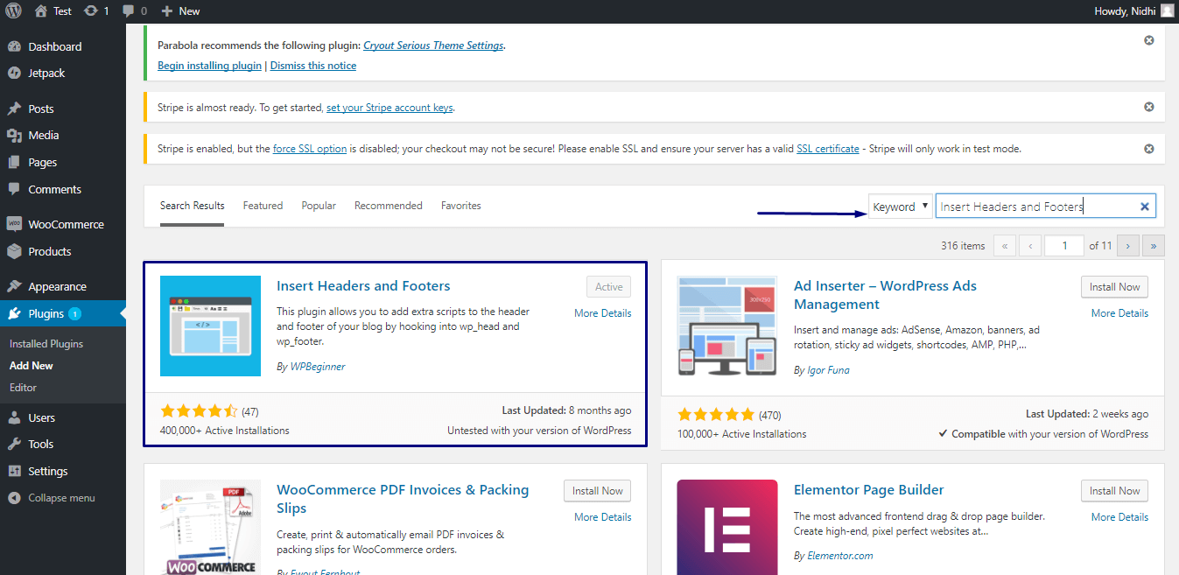Open Appearance from the sidebar

[x=58, y=285]
